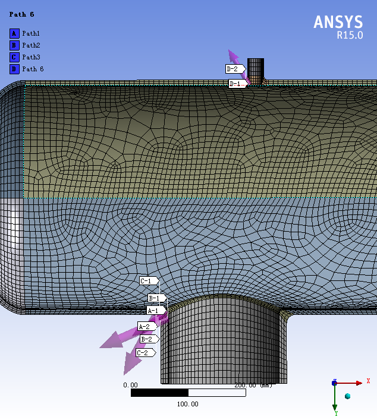Click the 0.00 scale label
The height and width of the screenshot is (420, 377).
click(x=130, y=385)
